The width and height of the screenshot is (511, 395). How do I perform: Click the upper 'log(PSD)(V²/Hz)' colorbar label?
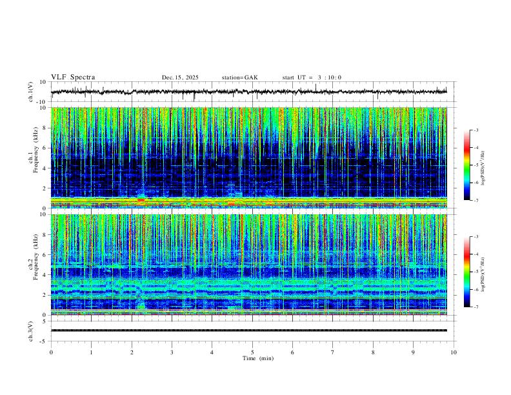point(483,168)
